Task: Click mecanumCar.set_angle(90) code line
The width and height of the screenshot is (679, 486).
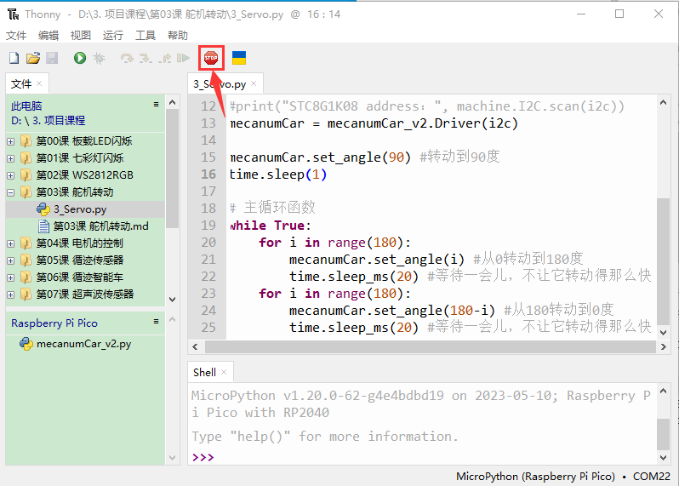Action: pos(320,157)
